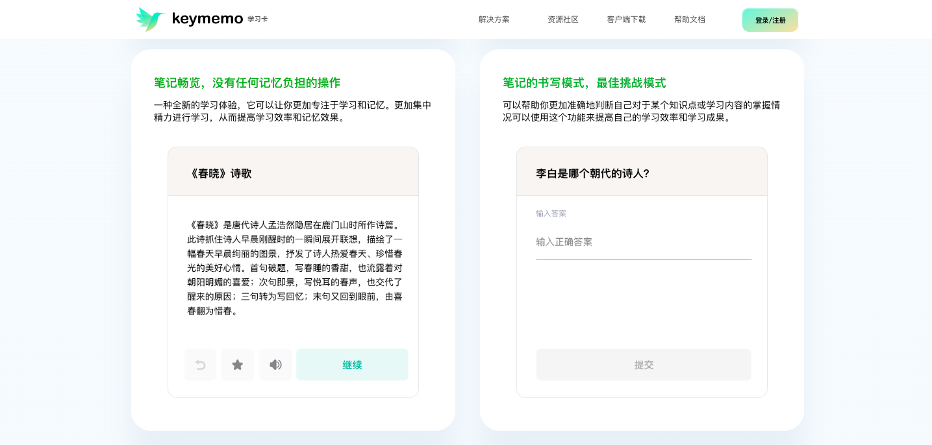Play audio with the speaker icon
This screenshot has height=445, width=932.
(x=275, y=365)
